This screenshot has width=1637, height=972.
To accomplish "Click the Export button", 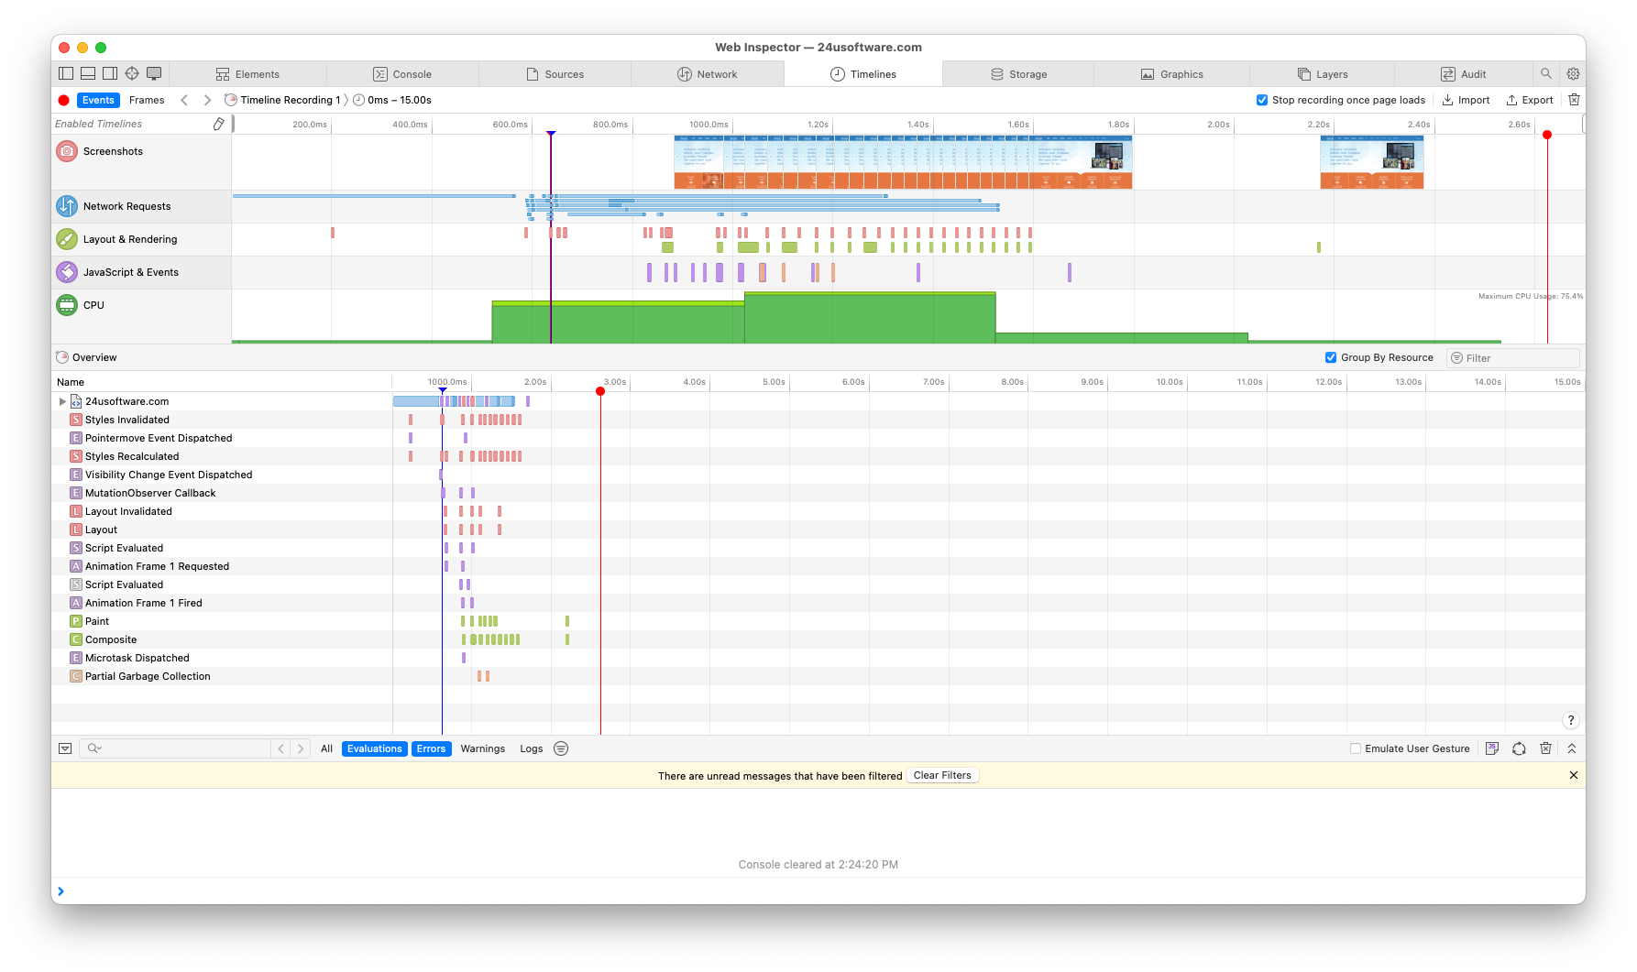I will point(1530,101).
